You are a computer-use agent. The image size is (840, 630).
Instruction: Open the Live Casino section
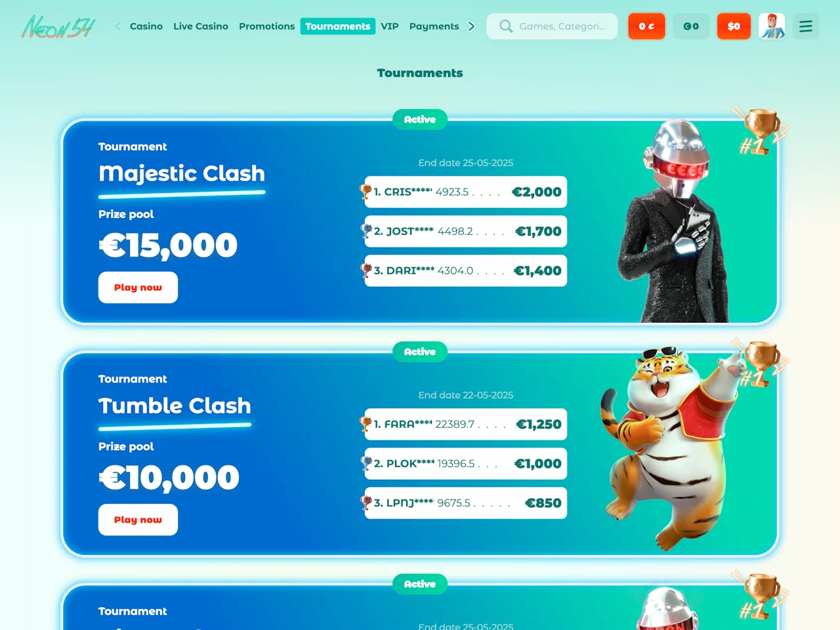pos(201,26)
